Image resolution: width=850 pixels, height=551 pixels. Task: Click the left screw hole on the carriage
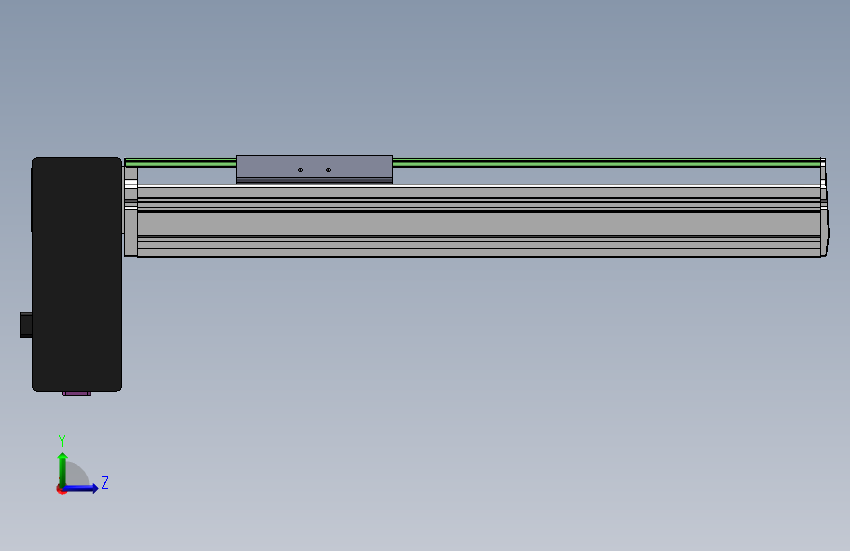coord(300,170)
